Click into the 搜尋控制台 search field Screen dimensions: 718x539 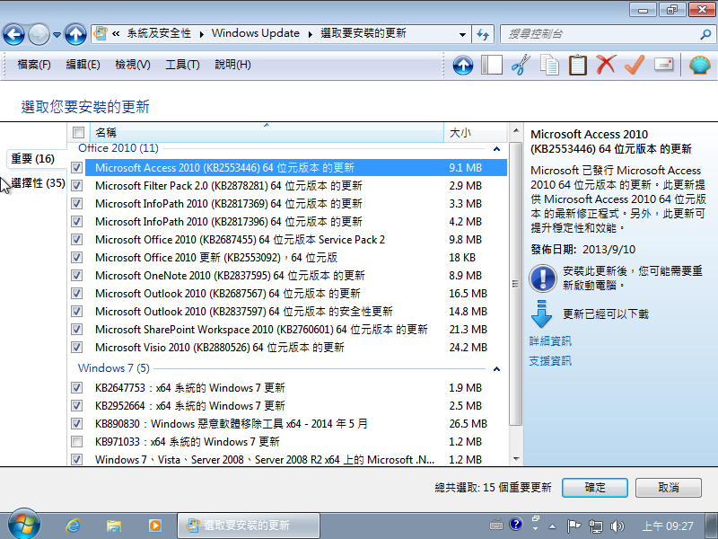601,34
